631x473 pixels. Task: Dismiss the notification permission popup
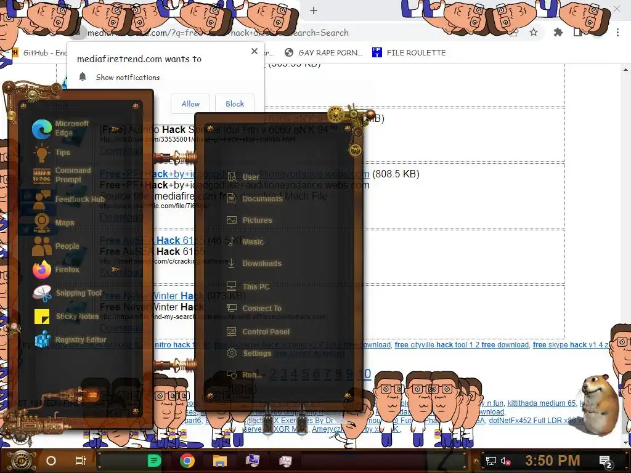point(254,51)
